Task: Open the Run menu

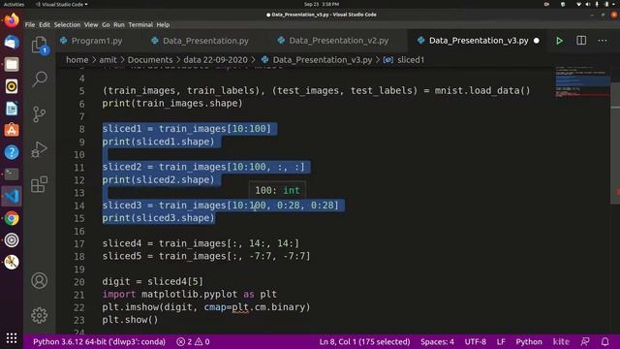Action: point(118,24)
